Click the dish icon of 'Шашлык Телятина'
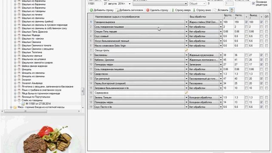Screen dimensions: 272x153 19,52
